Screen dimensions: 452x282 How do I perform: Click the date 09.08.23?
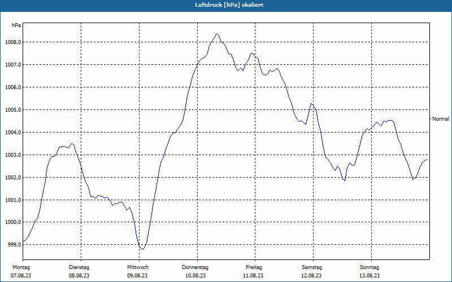(x=137, y=276)
